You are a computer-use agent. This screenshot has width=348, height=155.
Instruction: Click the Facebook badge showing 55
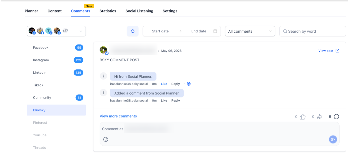79,48
